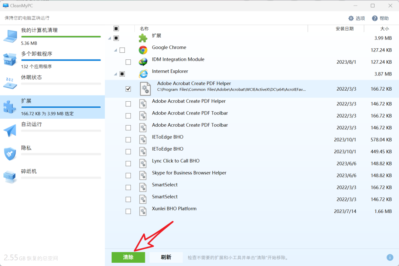Screen dimensions: 399x266
Task: Collapse the top-level Extensions group
Action: pos(109,38)
